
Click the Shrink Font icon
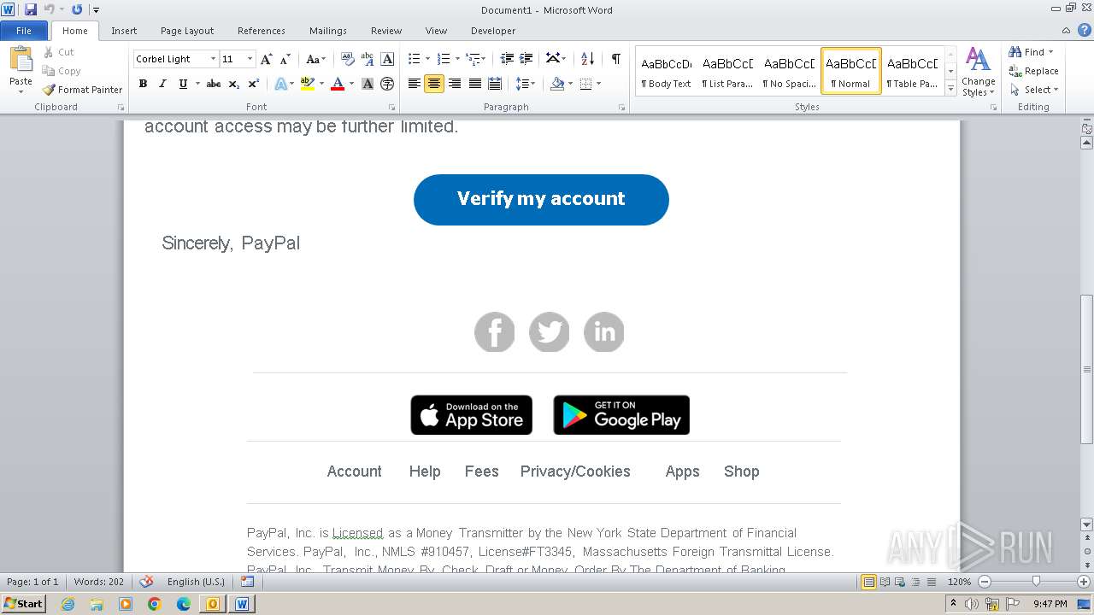click(x=285, y=59)
